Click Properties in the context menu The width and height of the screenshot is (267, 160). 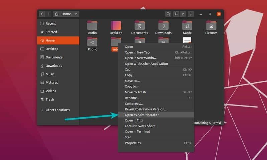[133, 143]
